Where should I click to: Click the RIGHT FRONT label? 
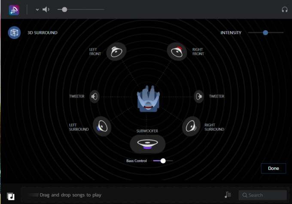[x=198, y=52]
